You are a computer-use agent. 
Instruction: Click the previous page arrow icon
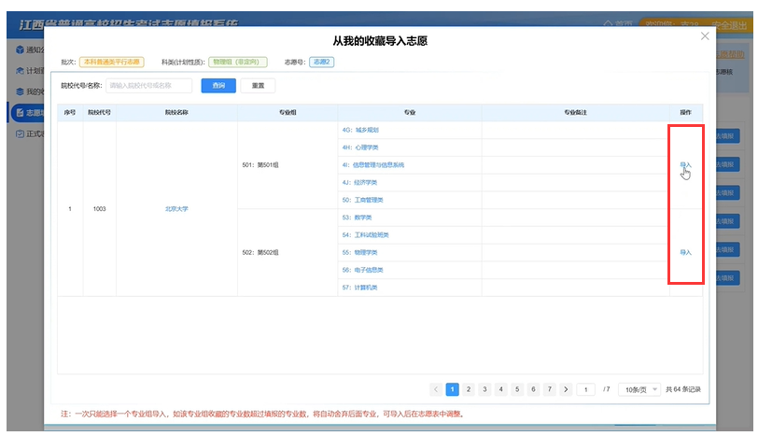(x=436, y=389)
